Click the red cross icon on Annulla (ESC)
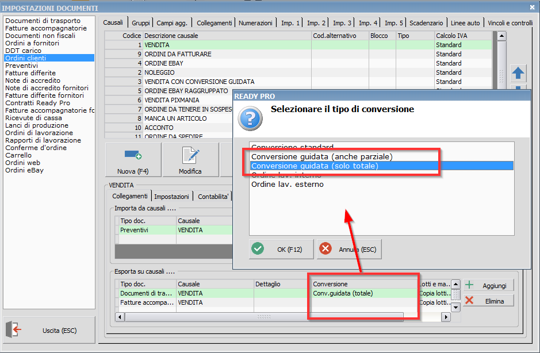 click(x=325, y=248)
